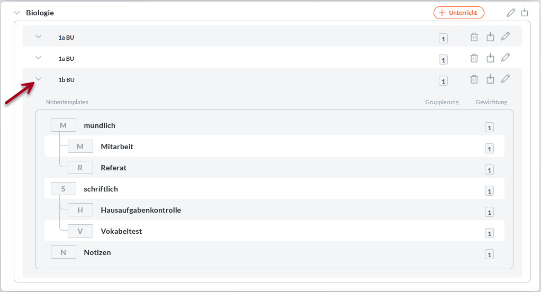Screen dimensions: 541x292
Task: Expand the topmost 1a BU row
Action: 38,36
